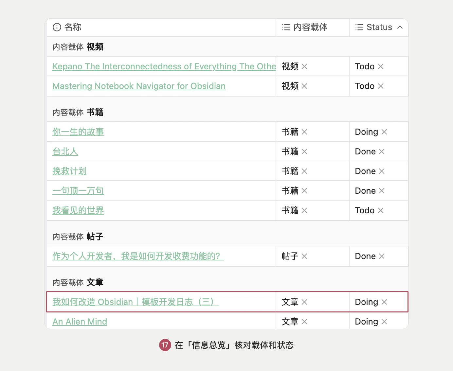Click the list icon beside 内容载体 header

pos(286,27)
